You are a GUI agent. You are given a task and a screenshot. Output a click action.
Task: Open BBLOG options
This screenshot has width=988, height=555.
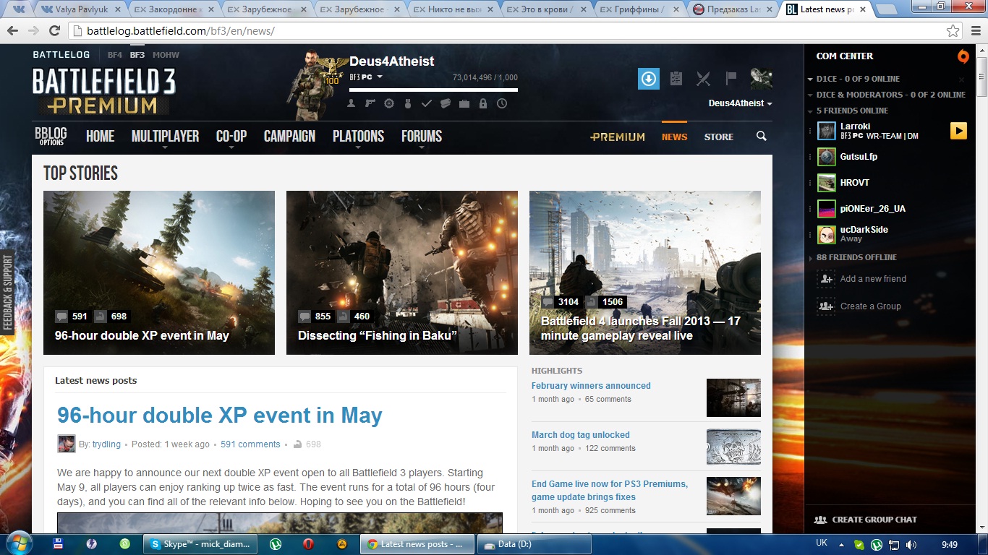tap(51, 136)
